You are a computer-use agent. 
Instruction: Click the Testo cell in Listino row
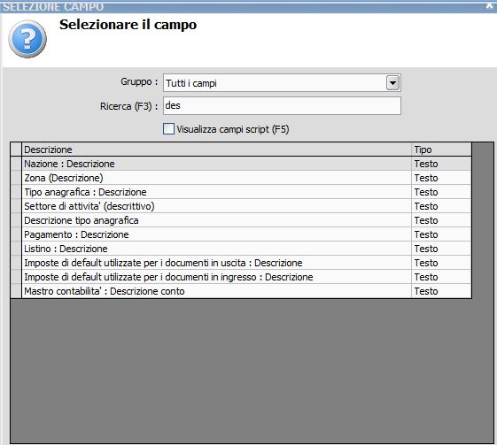[x=441, y=249]
